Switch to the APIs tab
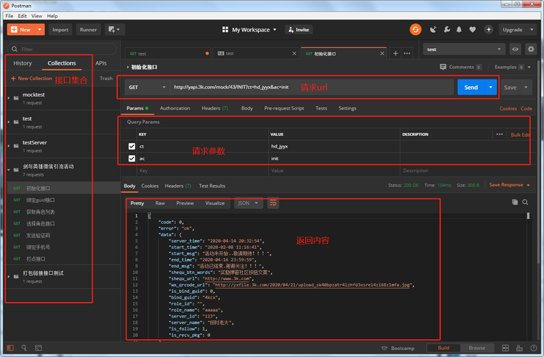This screenshot has height=357, width=544. point(101,63)
